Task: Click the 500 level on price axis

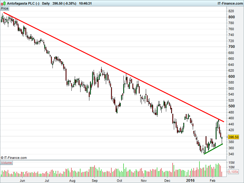Action: [x=231, y=106]
